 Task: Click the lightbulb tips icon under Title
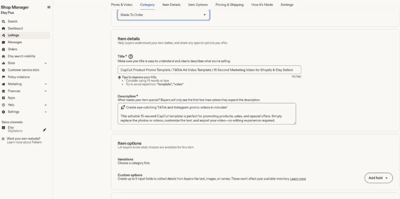tap(119, 78)
